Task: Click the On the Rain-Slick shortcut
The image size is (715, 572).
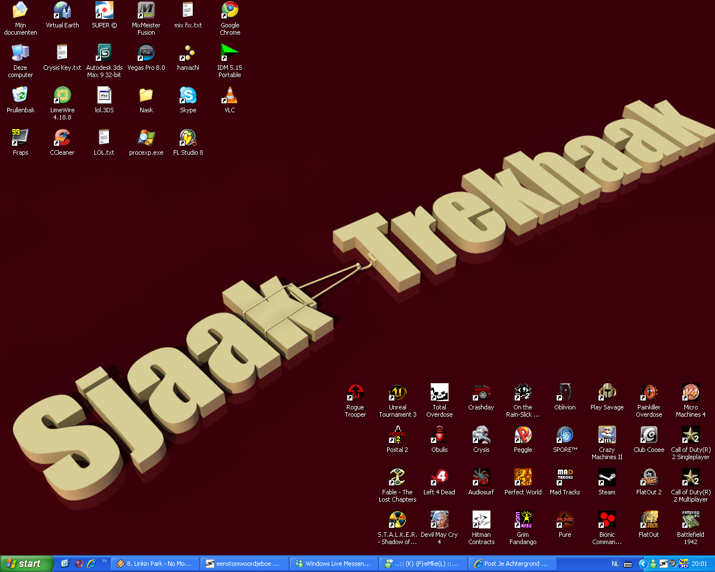Action: (x=523, y=392)
